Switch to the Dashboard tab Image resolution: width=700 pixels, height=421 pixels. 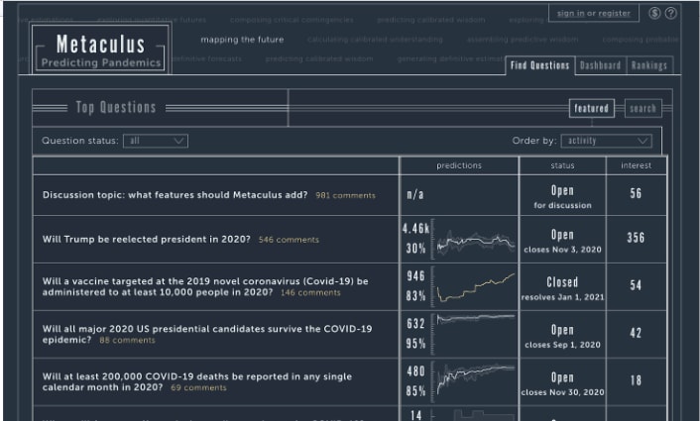(x=600, y=65)
